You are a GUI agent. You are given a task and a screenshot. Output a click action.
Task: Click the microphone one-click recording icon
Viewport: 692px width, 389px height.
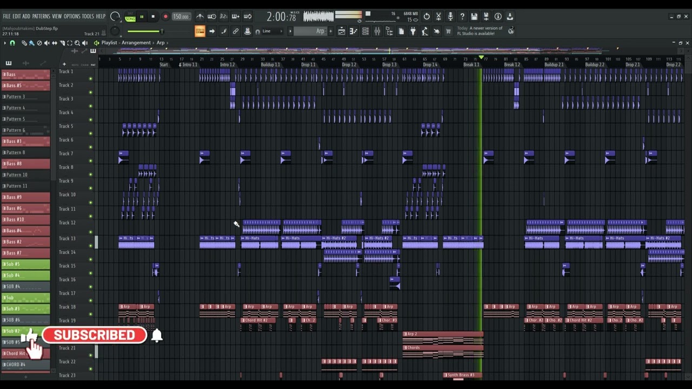coord(450,17)
